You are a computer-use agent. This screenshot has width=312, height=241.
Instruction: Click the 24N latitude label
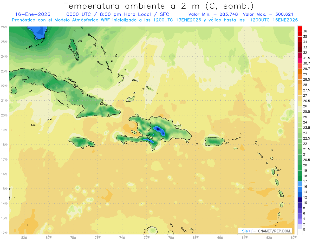point(4,56)
